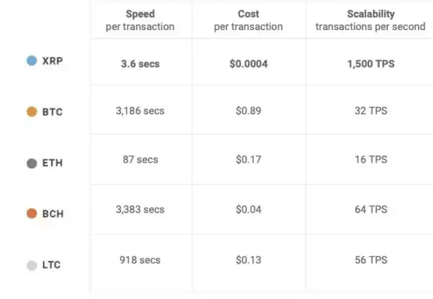Click the $0.17 ETH cost cell
The height and width of the screenshot is (299, 433).
(x=249, y=160)
